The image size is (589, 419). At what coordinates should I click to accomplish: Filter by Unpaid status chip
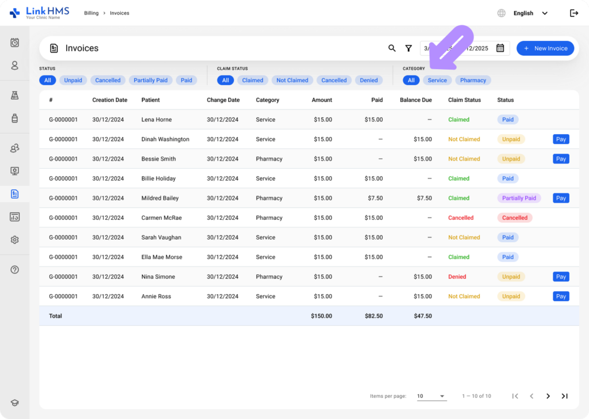click(x=73, y=80)
